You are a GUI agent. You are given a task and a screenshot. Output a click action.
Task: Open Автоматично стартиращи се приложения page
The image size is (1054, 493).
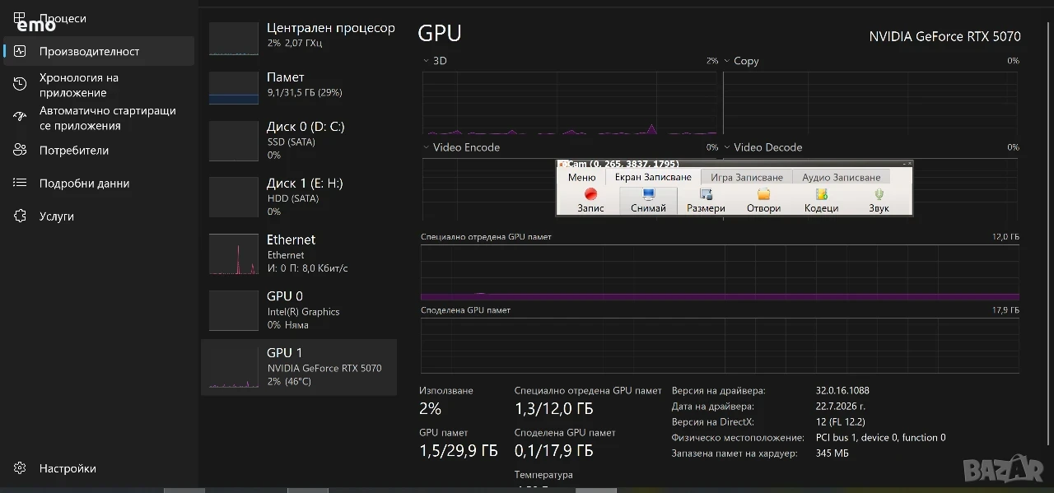[x=99, y=118]
